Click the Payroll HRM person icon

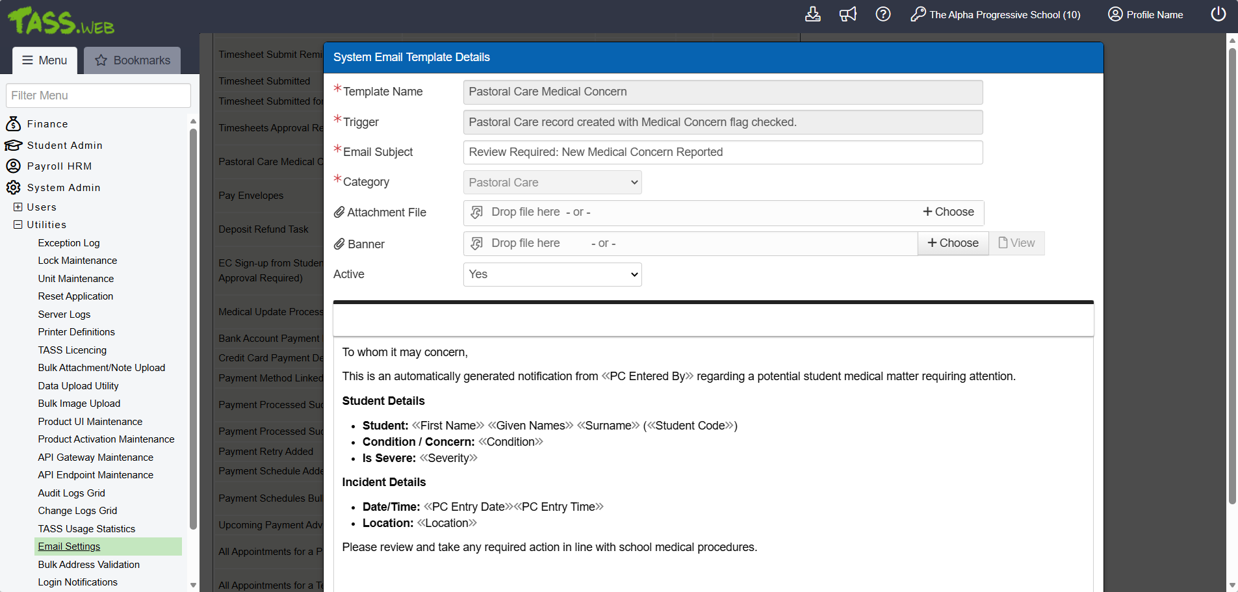coord(13,166)
